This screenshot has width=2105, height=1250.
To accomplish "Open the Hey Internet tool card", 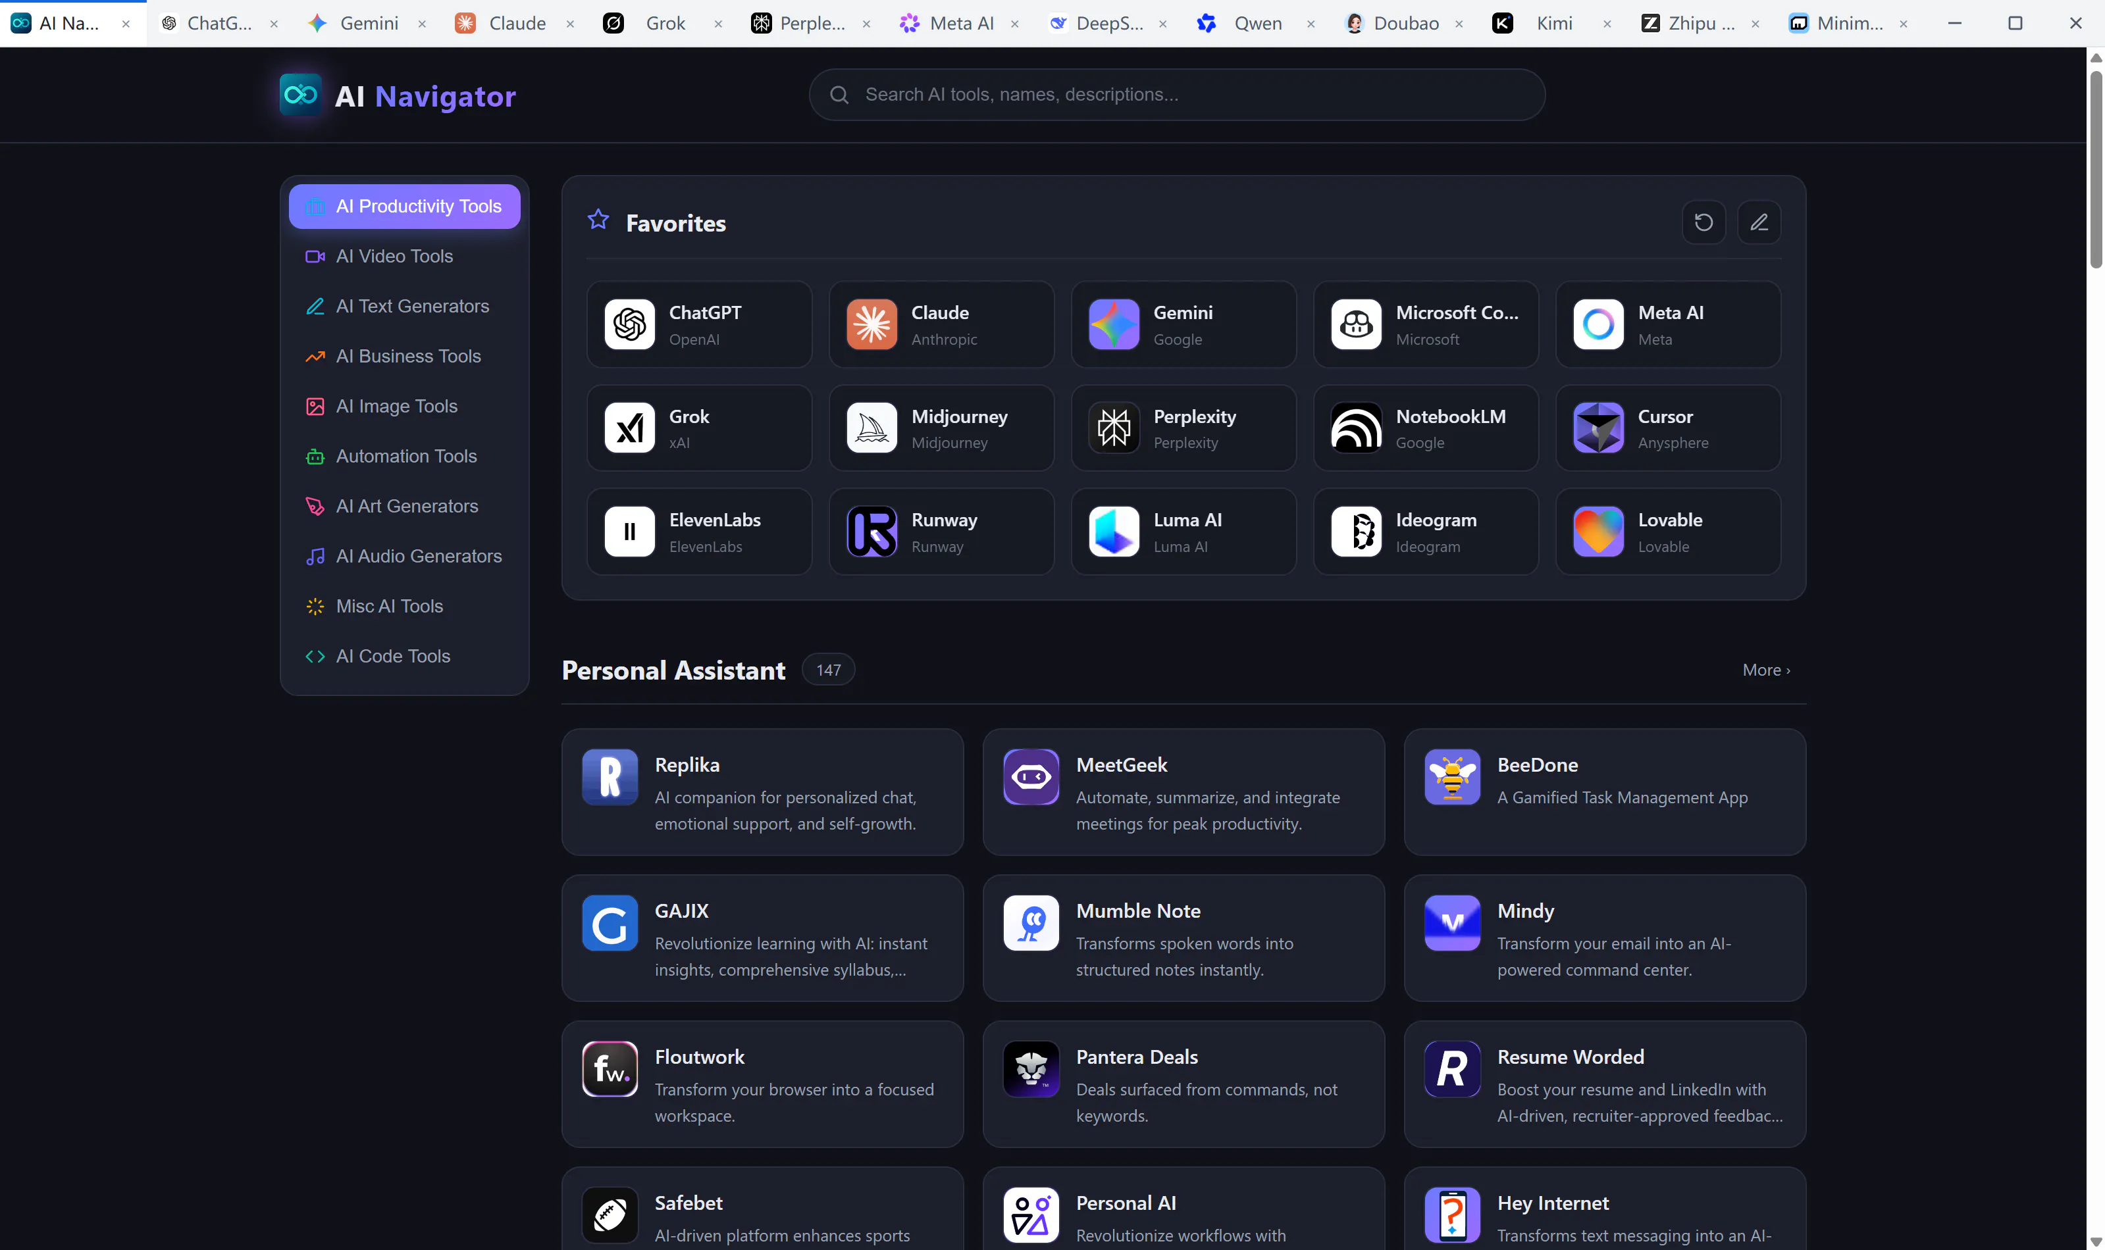I will [1605, 1209].
